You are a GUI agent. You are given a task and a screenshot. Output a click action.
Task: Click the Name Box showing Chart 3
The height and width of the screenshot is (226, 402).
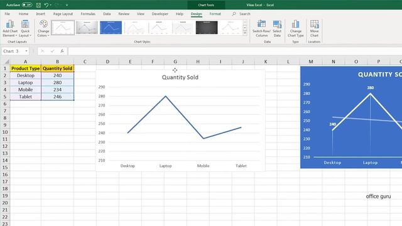pyautogui.click(x=13, y=51)
